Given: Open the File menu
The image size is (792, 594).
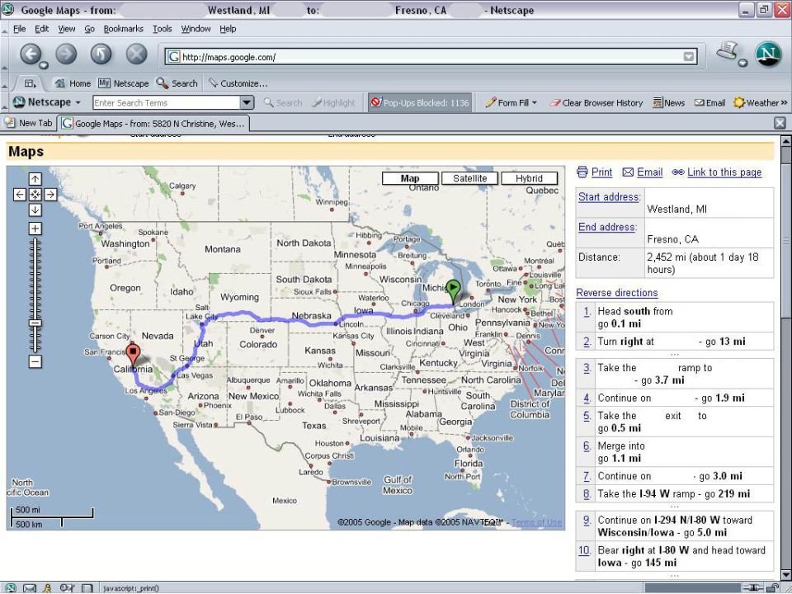Looking at the screenshot, I should coord(19,29).
